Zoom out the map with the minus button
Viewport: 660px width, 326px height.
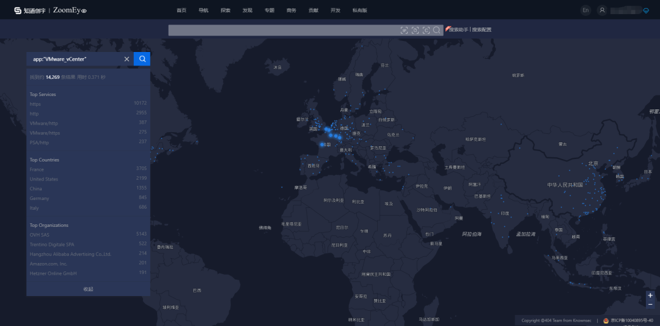650,304
